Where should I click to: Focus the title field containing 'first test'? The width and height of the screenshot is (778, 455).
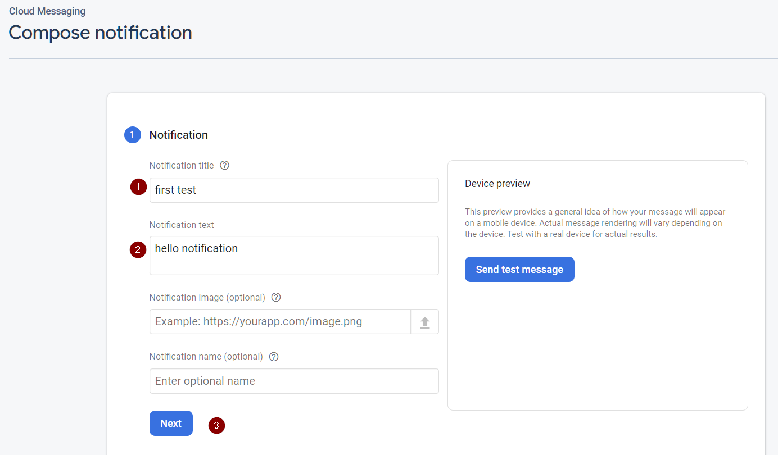click(293, 190)
